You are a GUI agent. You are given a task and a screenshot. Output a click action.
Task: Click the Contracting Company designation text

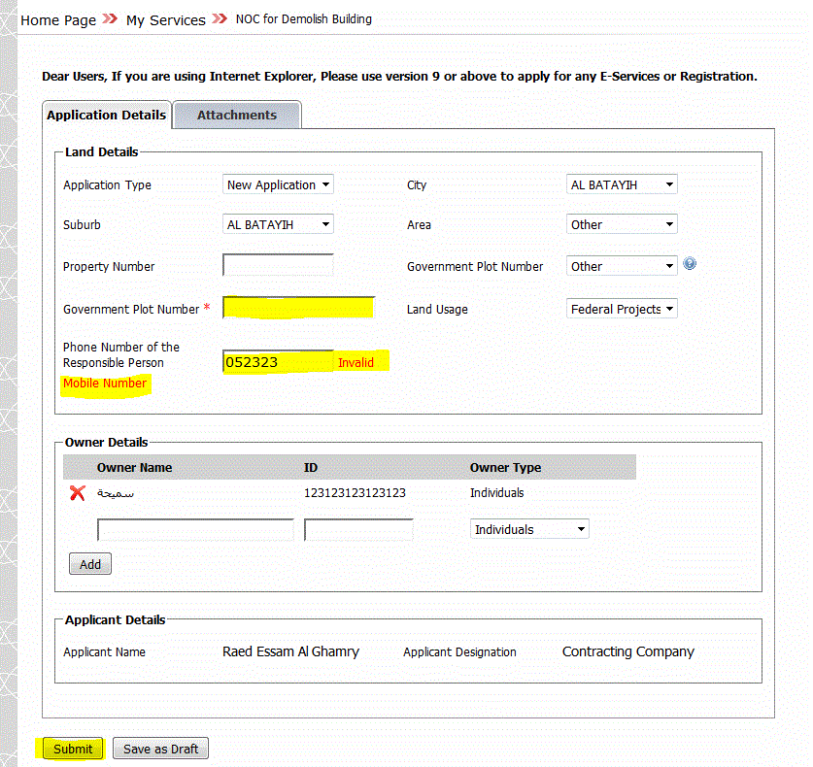(x=627, y=651)
